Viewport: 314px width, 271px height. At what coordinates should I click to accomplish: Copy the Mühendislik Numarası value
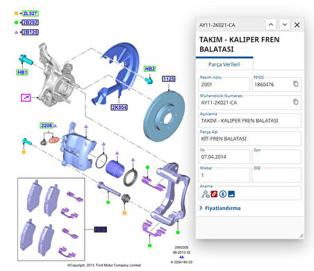click(x=296, y=102)
